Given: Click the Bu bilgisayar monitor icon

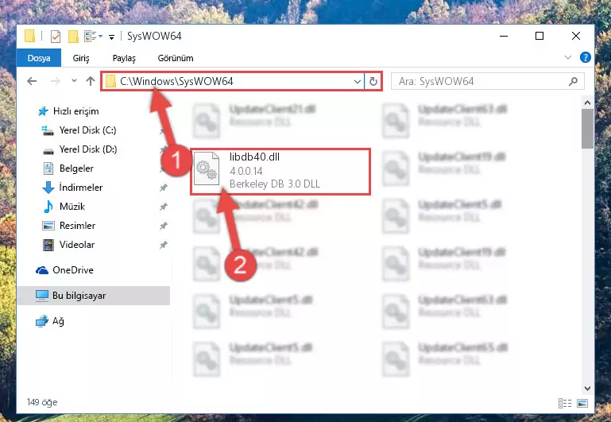Looking at the screenshot, I should [x=42, y=296].
